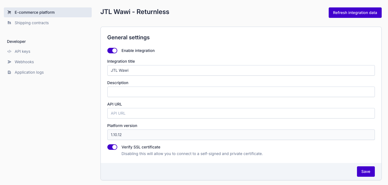The width and height of the screenshot is (388, 185).
Task: Click into the empty Description field
Action: (241, 92)
